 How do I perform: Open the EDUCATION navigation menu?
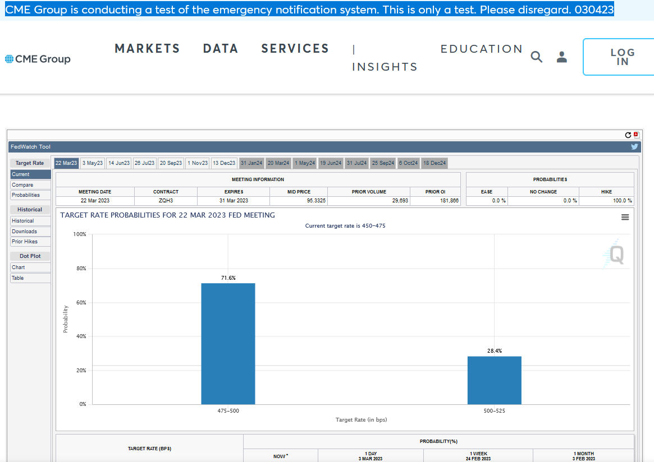click(482, 49)
